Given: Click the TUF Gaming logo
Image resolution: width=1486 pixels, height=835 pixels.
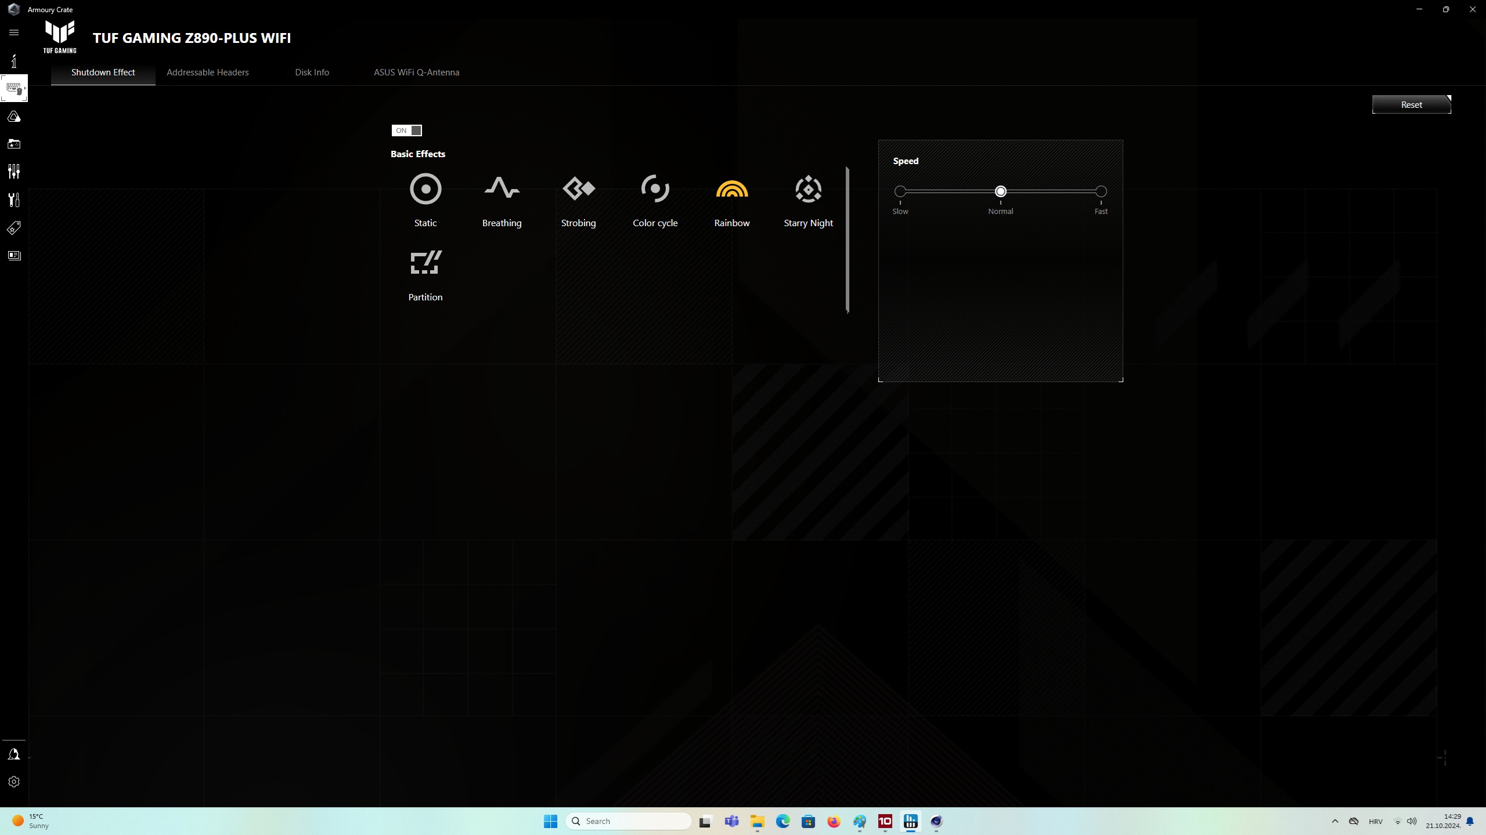Looking at the screenshot, I should [60, 37].
